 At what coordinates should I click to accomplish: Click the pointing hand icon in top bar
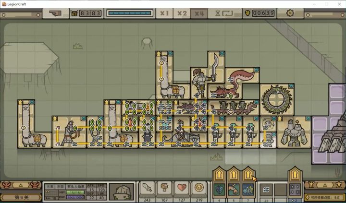click(x=55, y=13)
